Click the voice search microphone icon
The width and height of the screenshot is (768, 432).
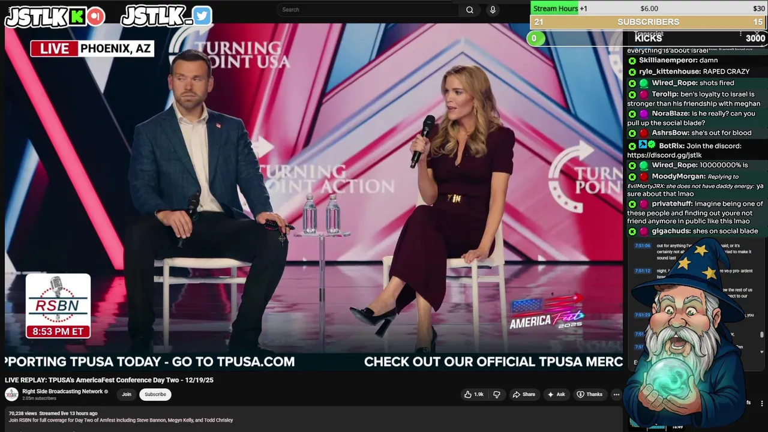click(493, 10)
